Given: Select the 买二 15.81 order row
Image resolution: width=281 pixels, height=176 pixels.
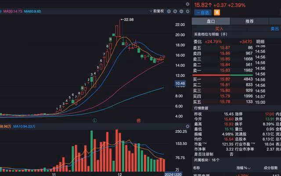Looking at the screenshot, I should [x=223, y=85].
